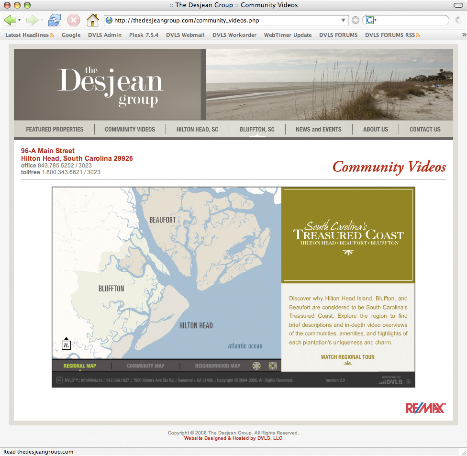Select Hilton Head on the map
Image resolution: width=467 pixels, height=456 pixels.
(196, 325)
